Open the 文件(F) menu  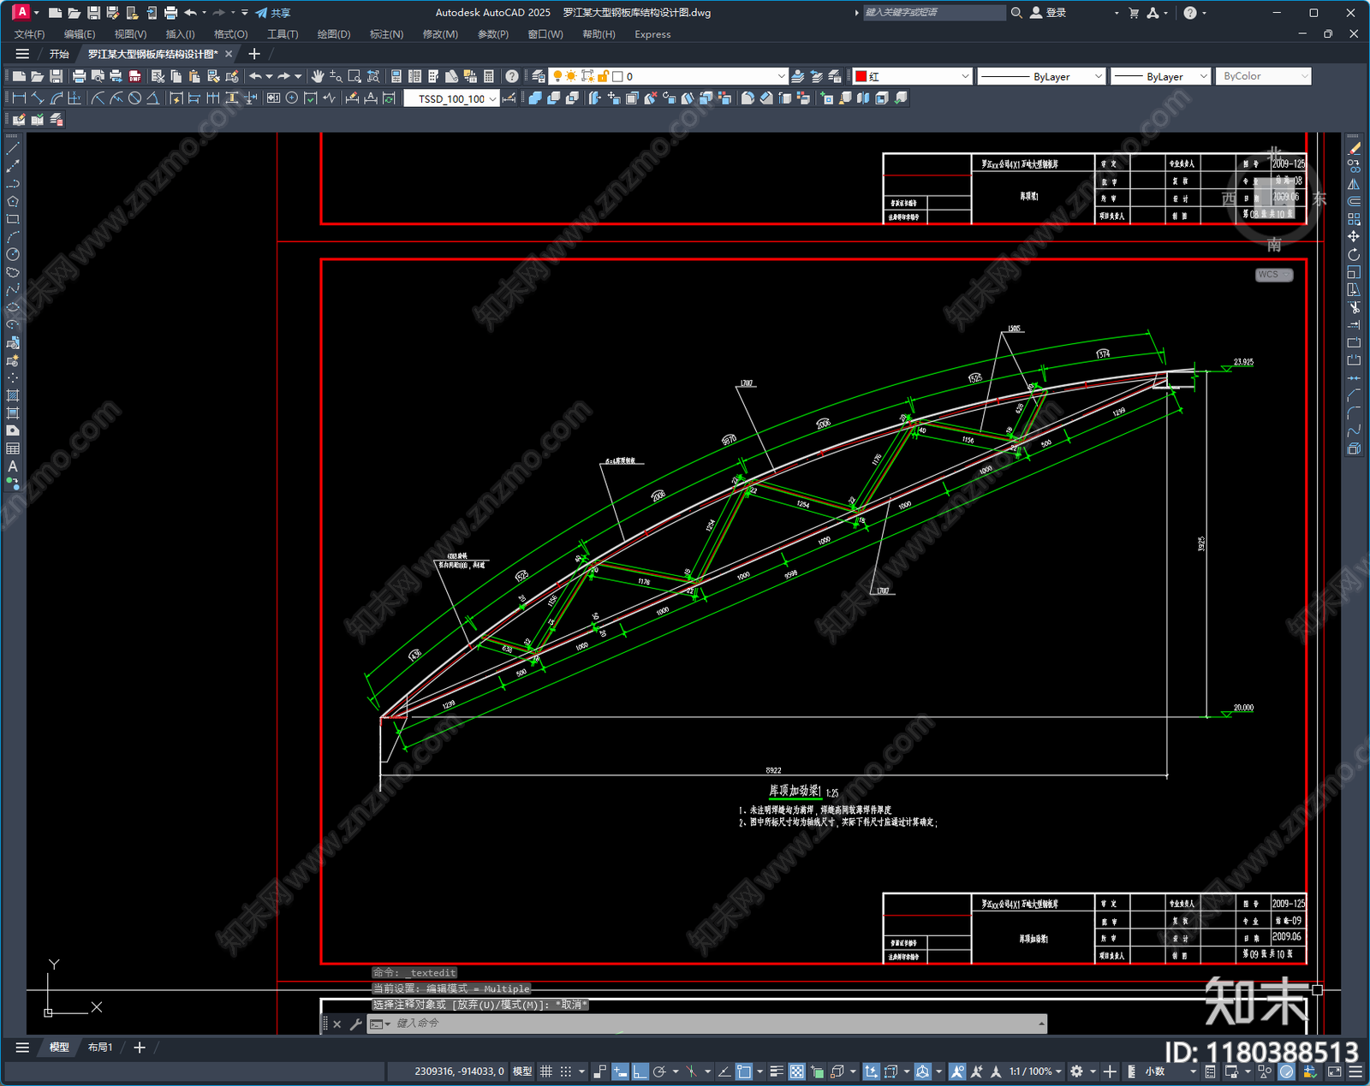[x=30, y=34]
